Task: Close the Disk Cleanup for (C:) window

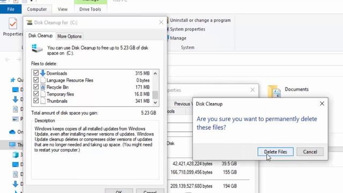Action: pos(161,23)
